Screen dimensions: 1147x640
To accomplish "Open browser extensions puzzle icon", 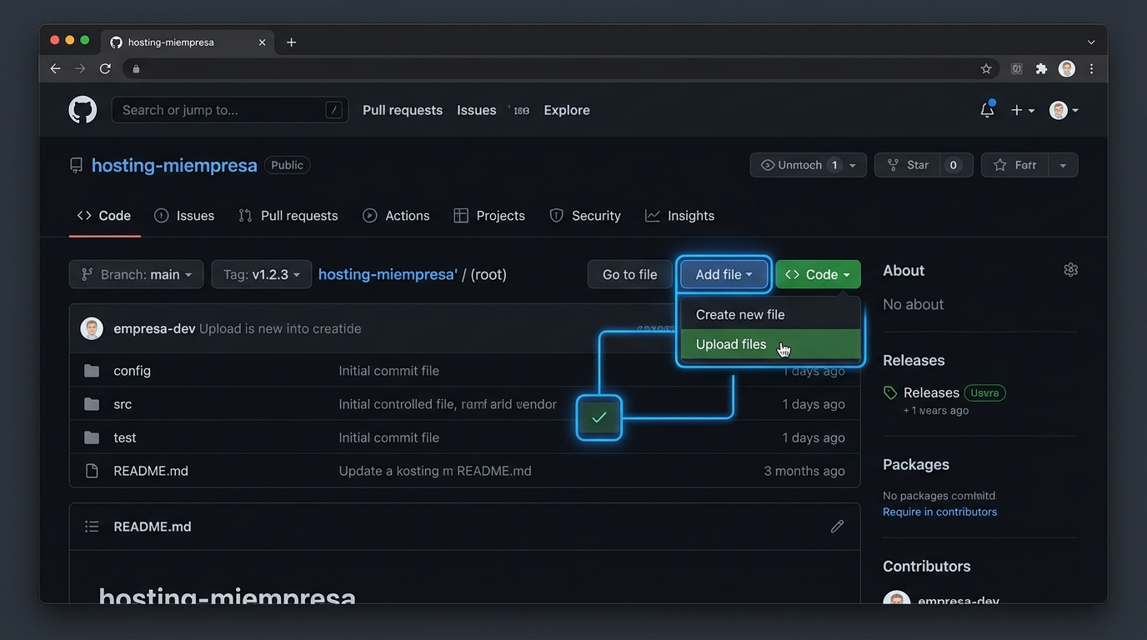I will [x=1041, y=69].
